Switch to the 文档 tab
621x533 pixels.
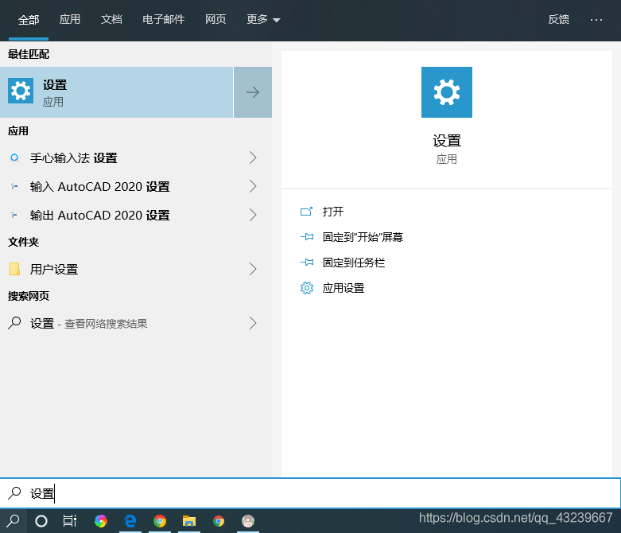pos(111,19)
